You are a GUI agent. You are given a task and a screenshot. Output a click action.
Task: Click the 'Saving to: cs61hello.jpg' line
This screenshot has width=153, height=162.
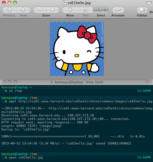coord(26,129)
